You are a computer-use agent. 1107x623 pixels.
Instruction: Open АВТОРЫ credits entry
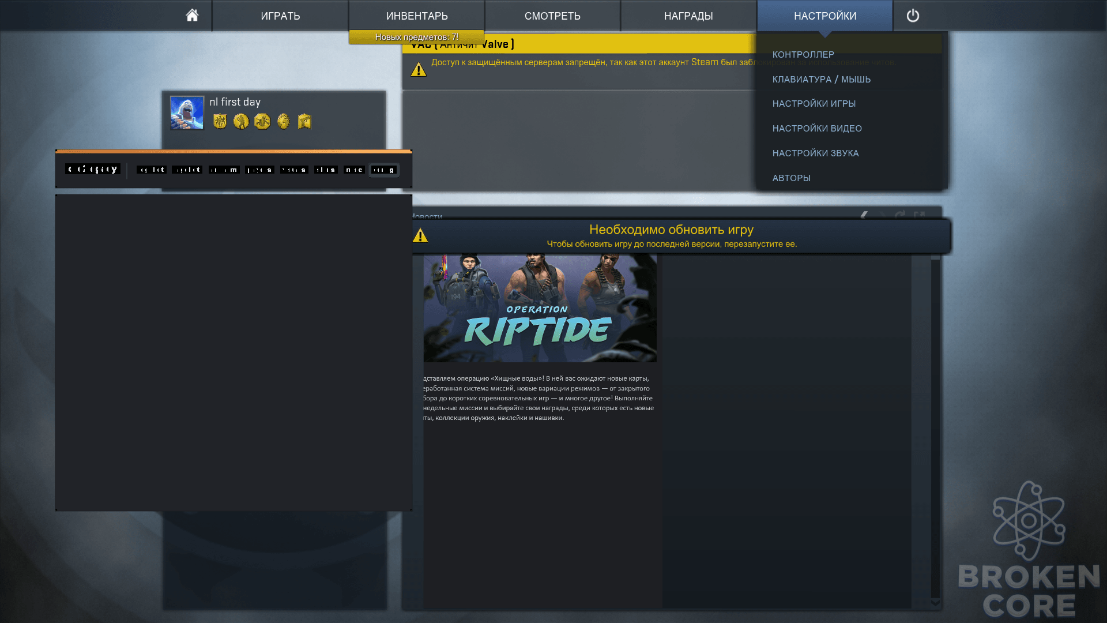pos(791,178)
